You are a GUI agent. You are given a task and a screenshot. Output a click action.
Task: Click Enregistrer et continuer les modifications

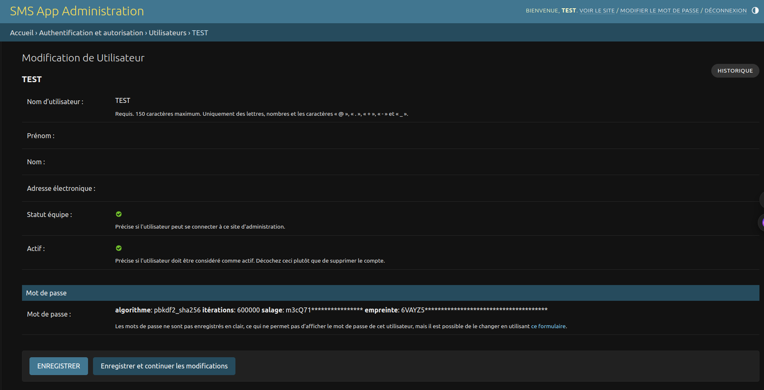pos(164,366)
